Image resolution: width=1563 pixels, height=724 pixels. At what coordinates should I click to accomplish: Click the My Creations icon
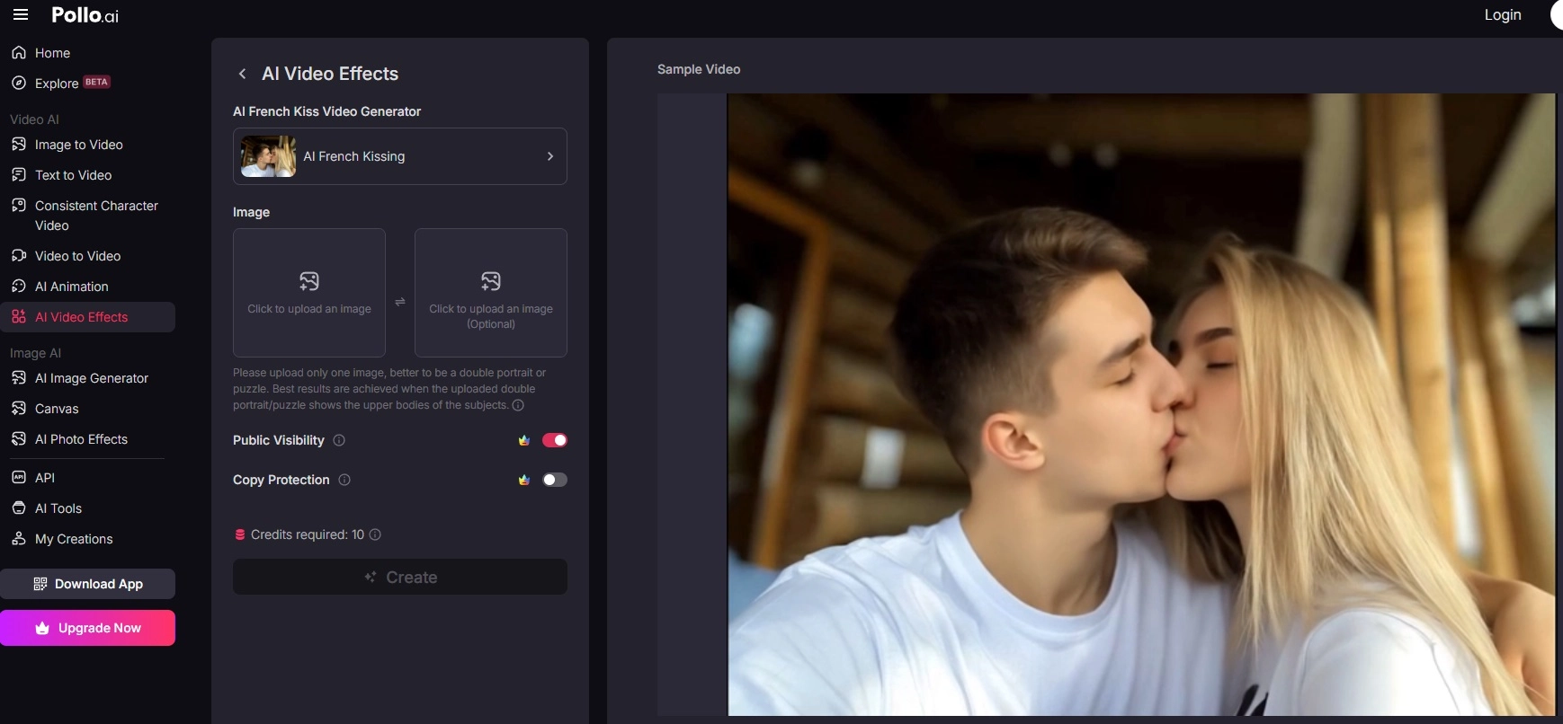tap(19, 538)
